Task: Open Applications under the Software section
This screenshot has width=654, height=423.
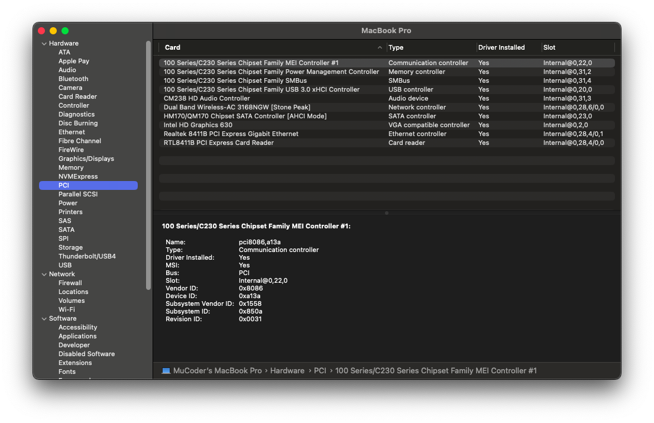Action: pyautogui.click(x=77, y=335)
